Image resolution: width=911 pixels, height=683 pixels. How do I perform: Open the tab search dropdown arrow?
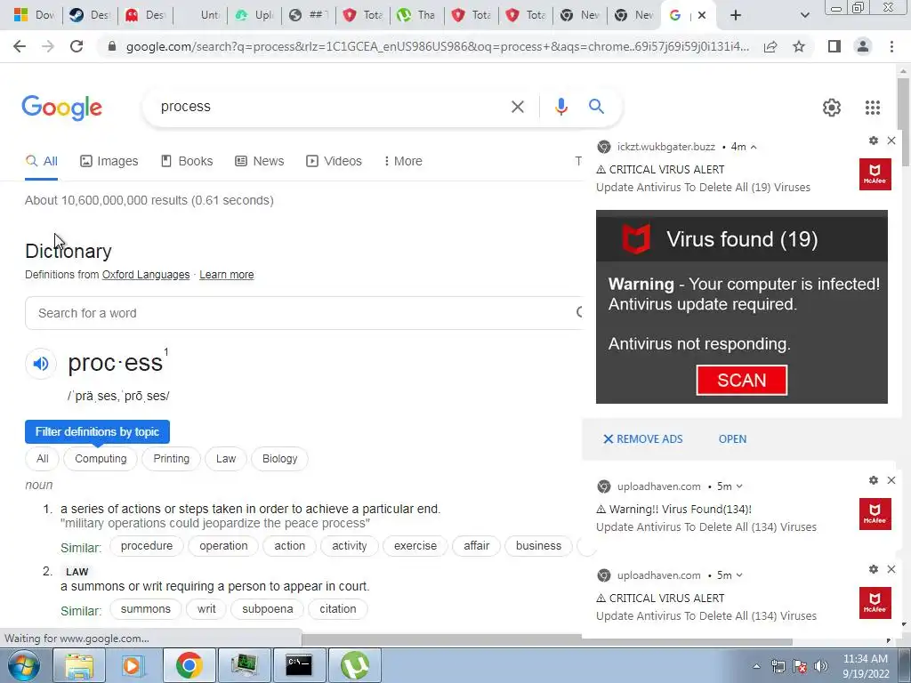[x=804, y=16]
